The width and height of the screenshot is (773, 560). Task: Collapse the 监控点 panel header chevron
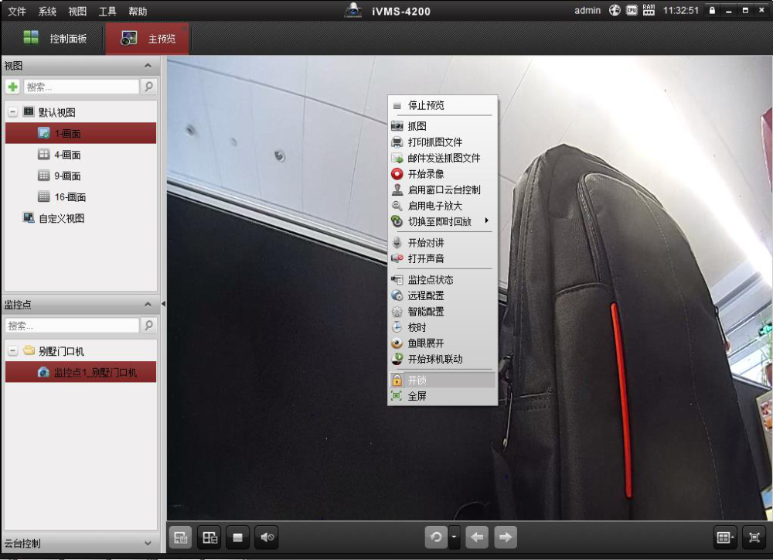click(x=148, y=305)
